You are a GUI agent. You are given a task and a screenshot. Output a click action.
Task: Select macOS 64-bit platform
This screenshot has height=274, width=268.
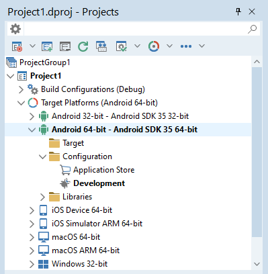(x=76, y=237)
